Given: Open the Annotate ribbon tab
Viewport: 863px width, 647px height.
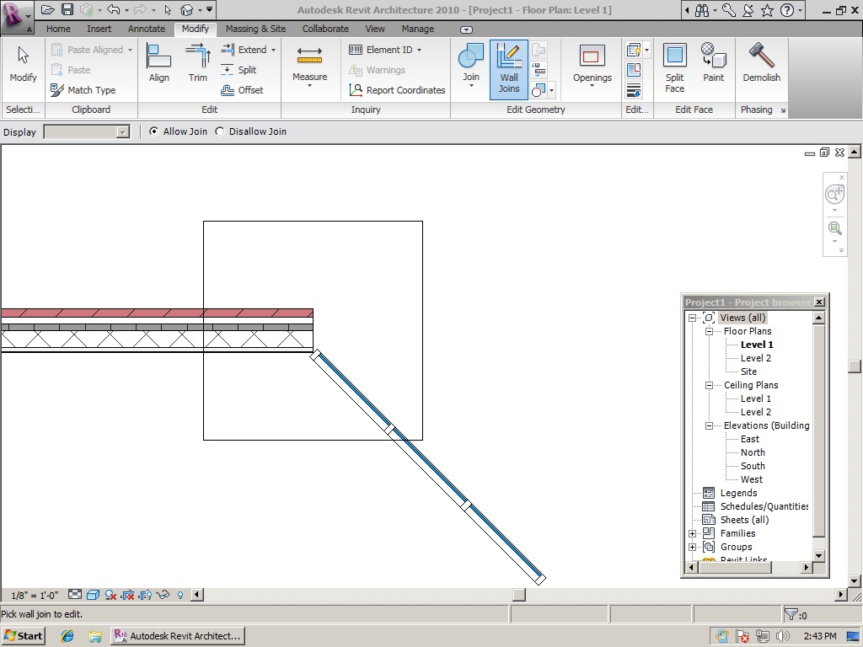Looking at the screenshot, I should click(x=147, y=29).
